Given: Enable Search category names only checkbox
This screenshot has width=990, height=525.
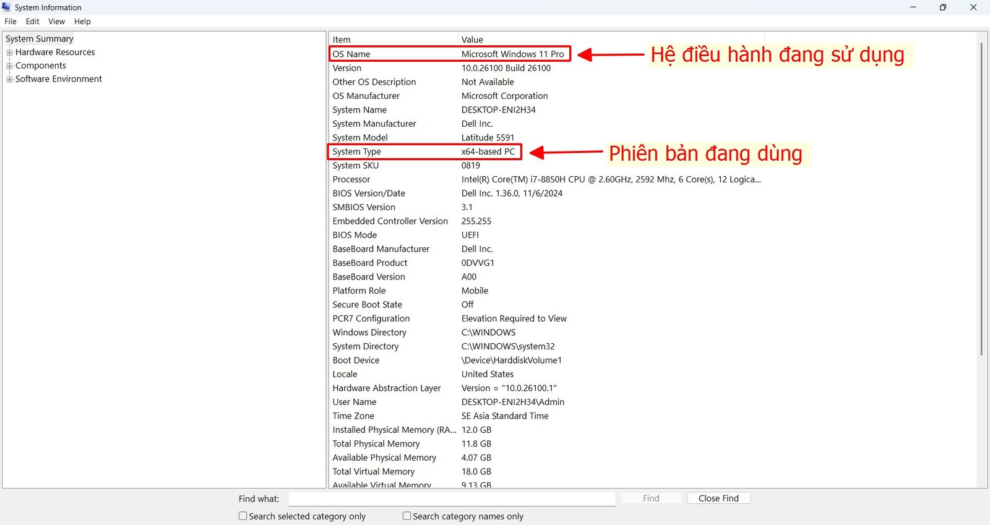Looking at the screenshot, I should point(407,516).
